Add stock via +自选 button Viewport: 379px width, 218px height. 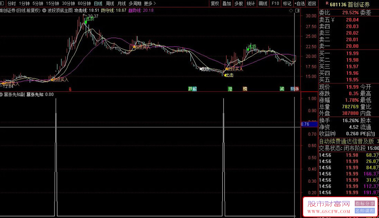[300, 4]
